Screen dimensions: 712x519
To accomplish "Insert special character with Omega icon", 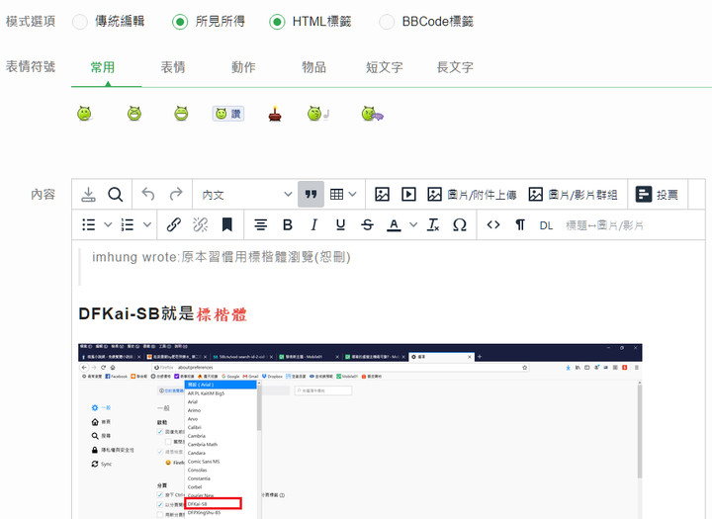I will click(460, 224).
